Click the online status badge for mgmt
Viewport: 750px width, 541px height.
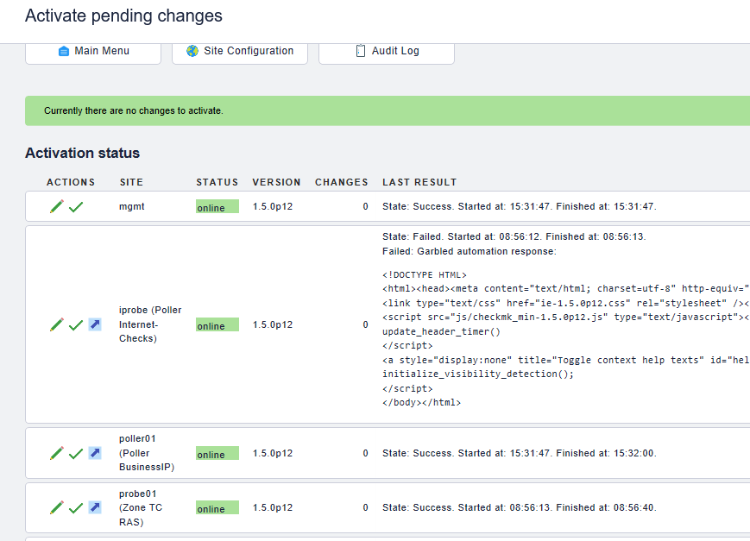coord(217,207)
